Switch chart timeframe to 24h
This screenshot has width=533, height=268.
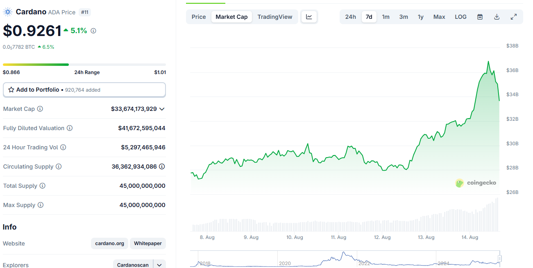point(350,17)
